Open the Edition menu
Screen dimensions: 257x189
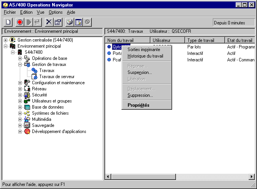pyautogui.click(x=26, y=12)
